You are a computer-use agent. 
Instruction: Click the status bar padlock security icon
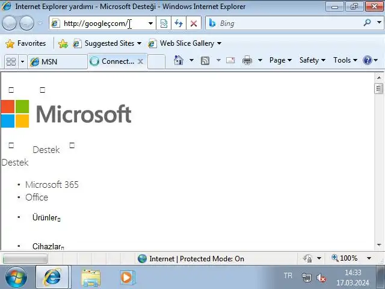coord(307,258)
